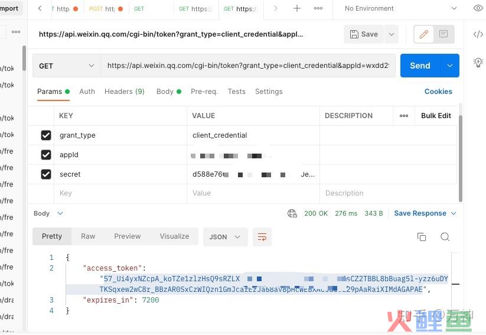
Task: Open the Cookies link
Action: click(x=438, y=92)
